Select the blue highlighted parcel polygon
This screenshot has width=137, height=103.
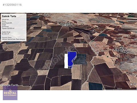pos(72,60)
